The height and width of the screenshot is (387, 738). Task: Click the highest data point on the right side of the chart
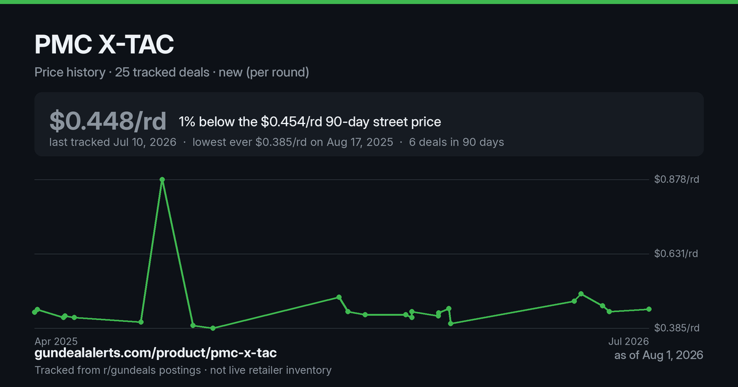tap(581, 294)
